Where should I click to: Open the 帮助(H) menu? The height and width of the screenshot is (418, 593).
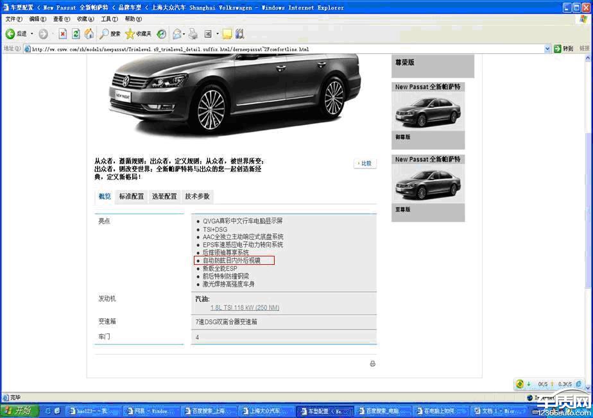pos(133,19)
